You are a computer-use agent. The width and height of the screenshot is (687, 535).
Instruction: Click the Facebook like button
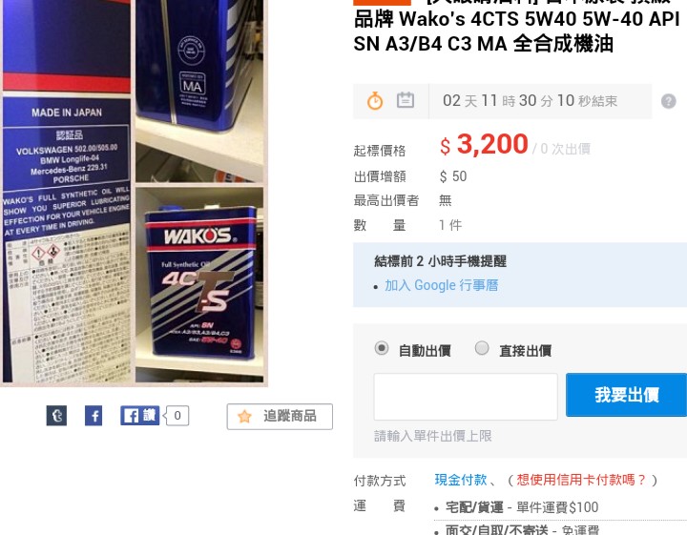point(139,415)
